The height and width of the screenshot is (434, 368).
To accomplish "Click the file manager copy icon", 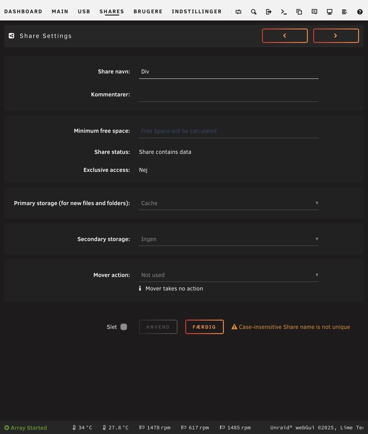I will coord(299,12).
